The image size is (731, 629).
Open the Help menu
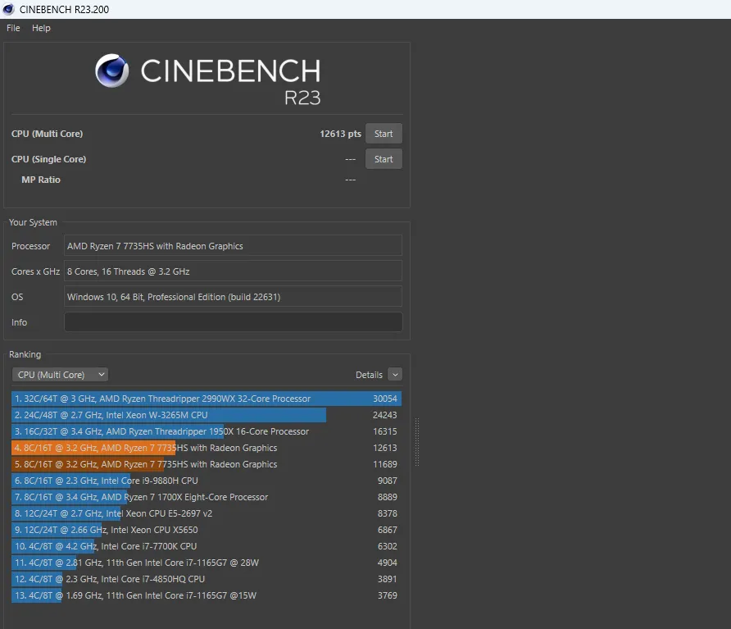tap(41, 28)
